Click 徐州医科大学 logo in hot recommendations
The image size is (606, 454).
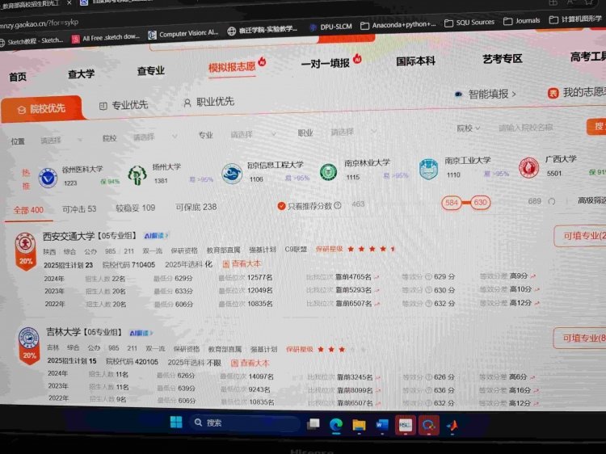coord(48,178)
